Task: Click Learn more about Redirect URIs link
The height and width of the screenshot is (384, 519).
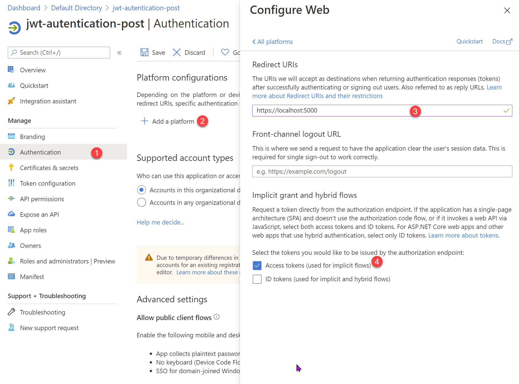Action: pos(317,96)
